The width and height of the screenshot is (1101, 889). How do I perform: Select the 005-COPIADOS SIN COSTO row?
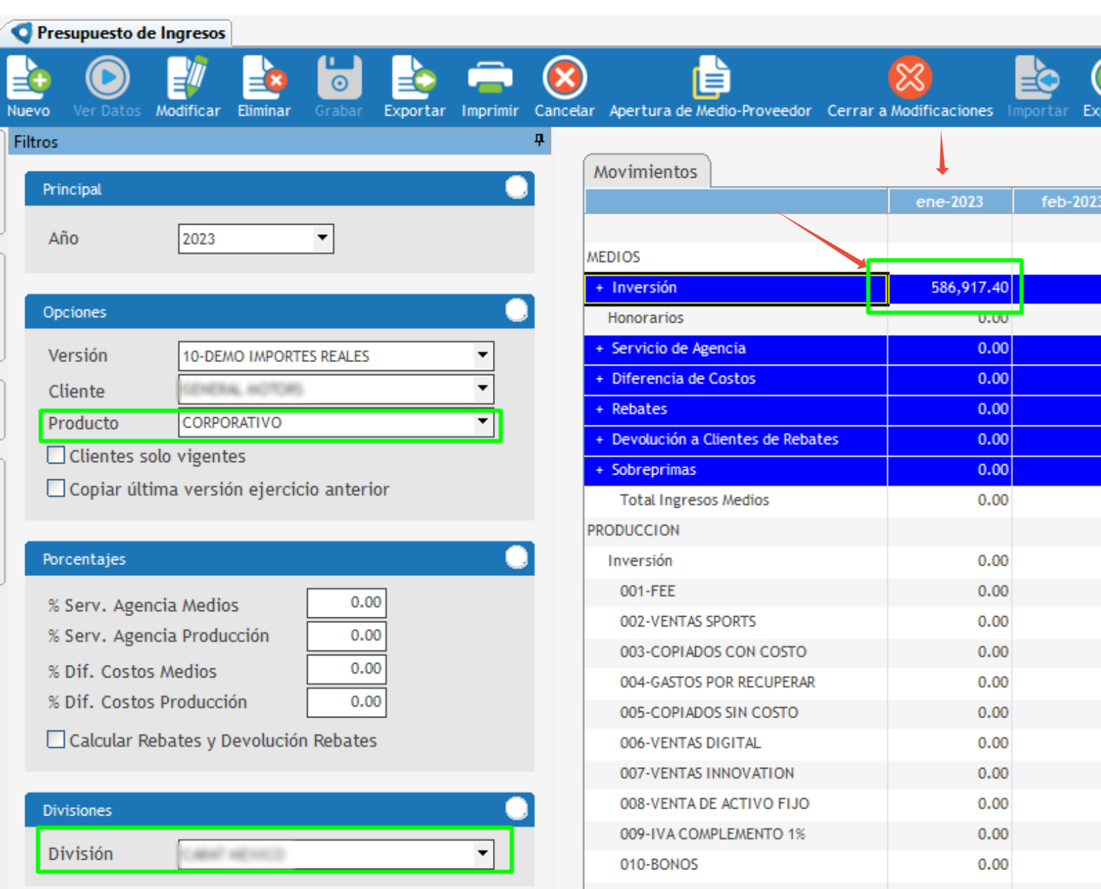[842, 713]
